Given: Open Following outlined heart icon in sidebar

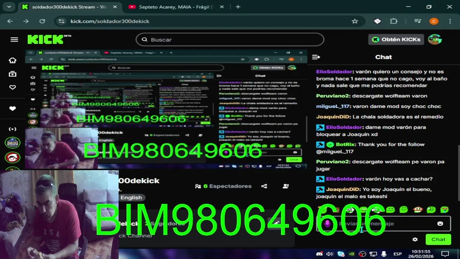Looking at the screenshot, I should (x=13, y=87).
